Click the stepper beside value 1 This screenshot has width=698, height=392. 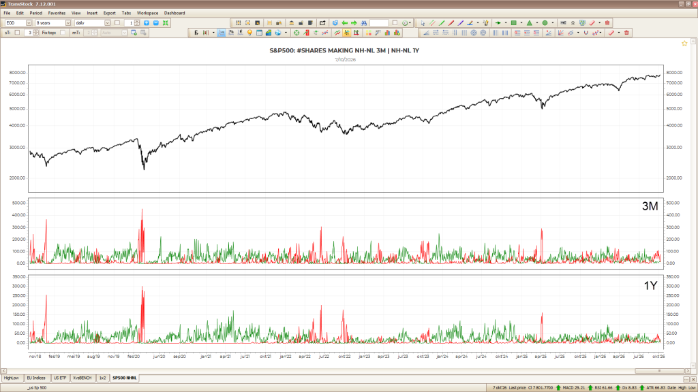137,22
